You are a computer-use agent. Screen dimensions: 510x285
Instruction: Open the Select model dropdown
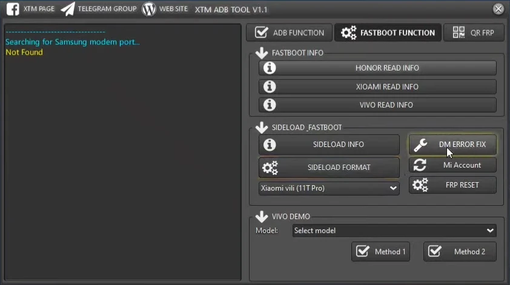[394, 231]
